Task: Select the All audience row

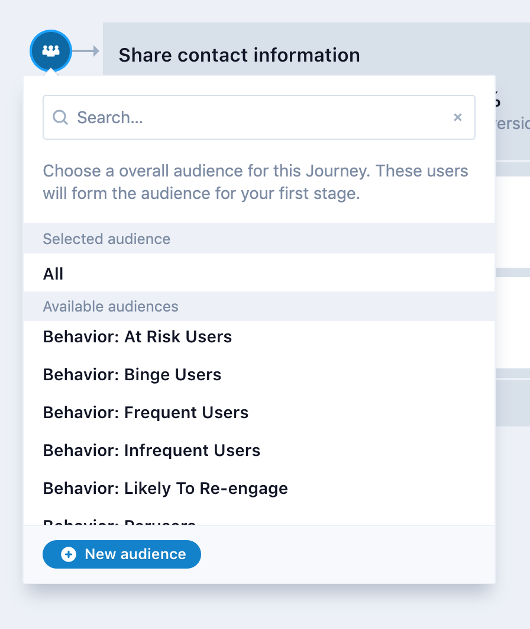Action: point(259,273)
